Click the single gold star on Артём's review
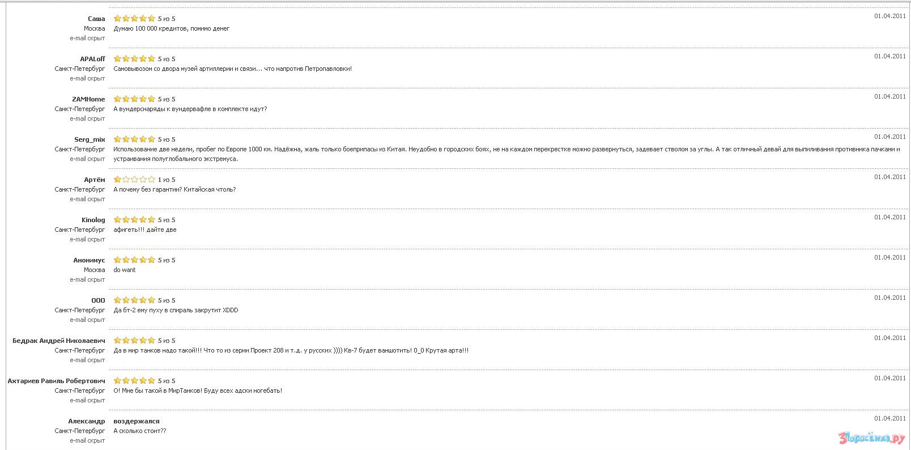The width and height of the screenshot is (911, 450). tap(117, 180)
